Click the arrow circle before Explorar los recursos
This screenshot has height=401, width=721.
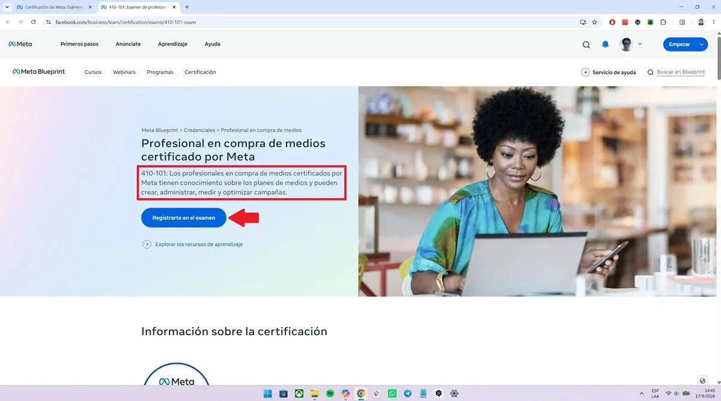coord(147,244)
